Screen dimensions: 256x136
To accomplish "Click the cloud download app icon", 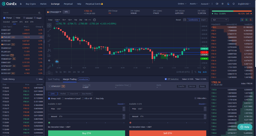I will click(234, 4).
